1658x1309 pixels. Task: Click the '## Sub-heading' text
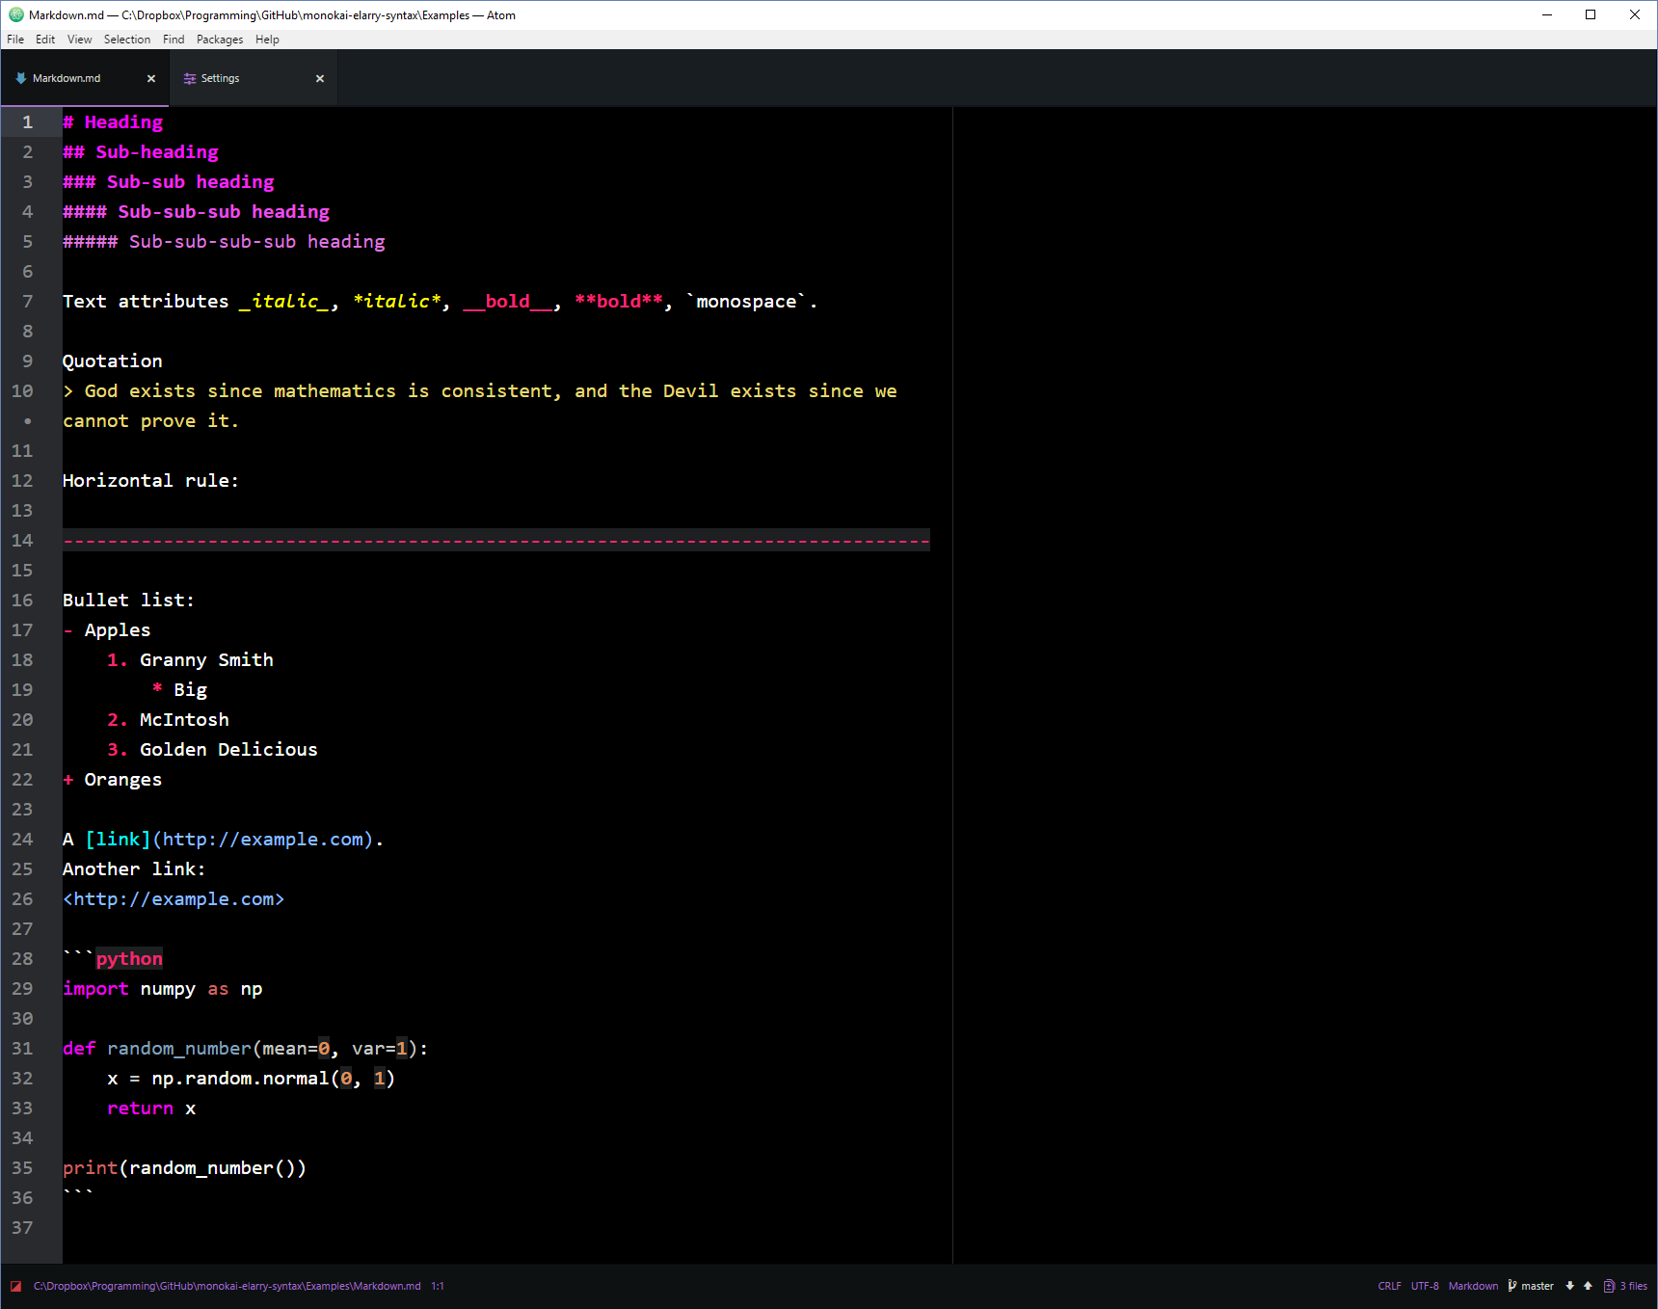click(141, 152)
